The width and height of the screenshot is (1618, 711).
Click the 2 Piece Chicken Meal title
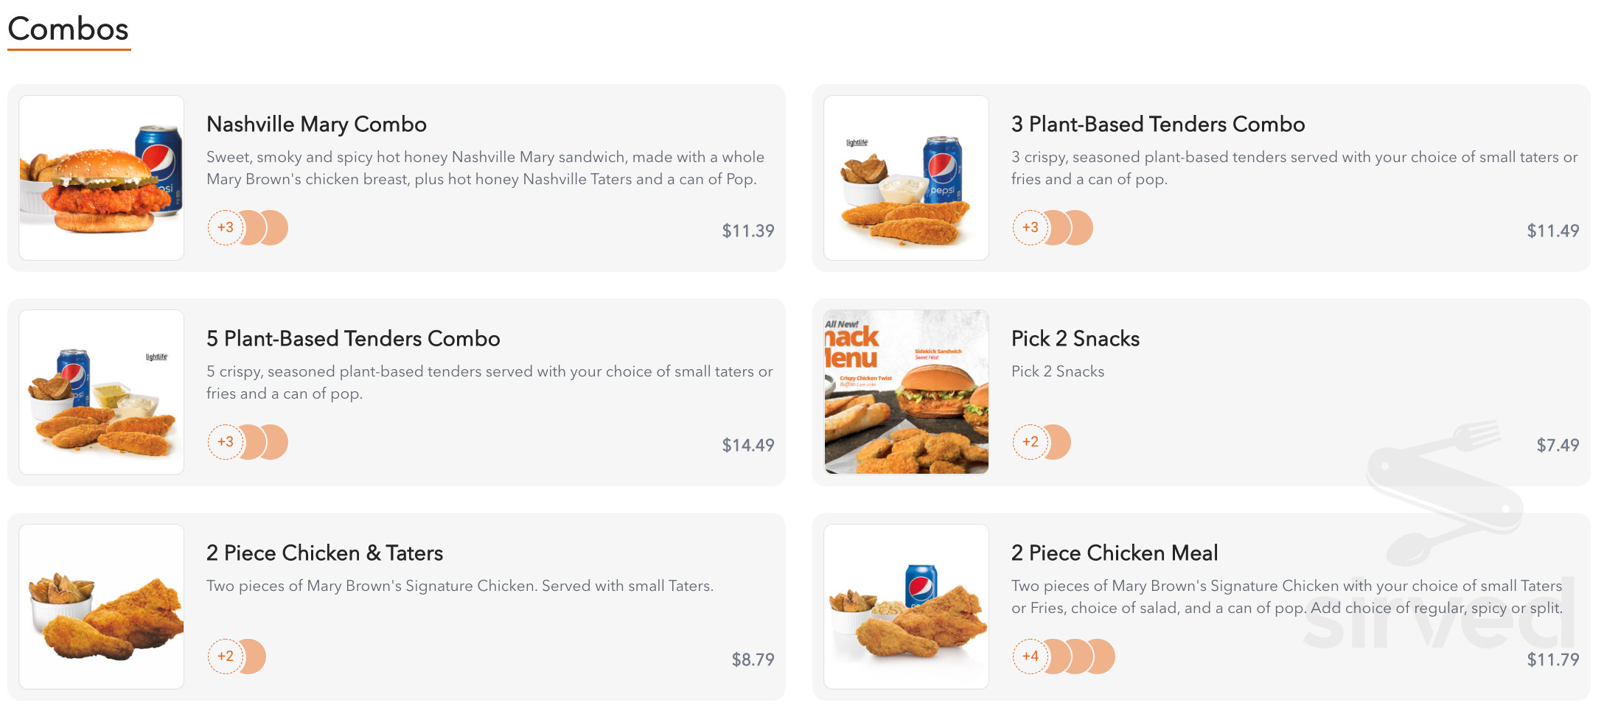(1114, 553)
